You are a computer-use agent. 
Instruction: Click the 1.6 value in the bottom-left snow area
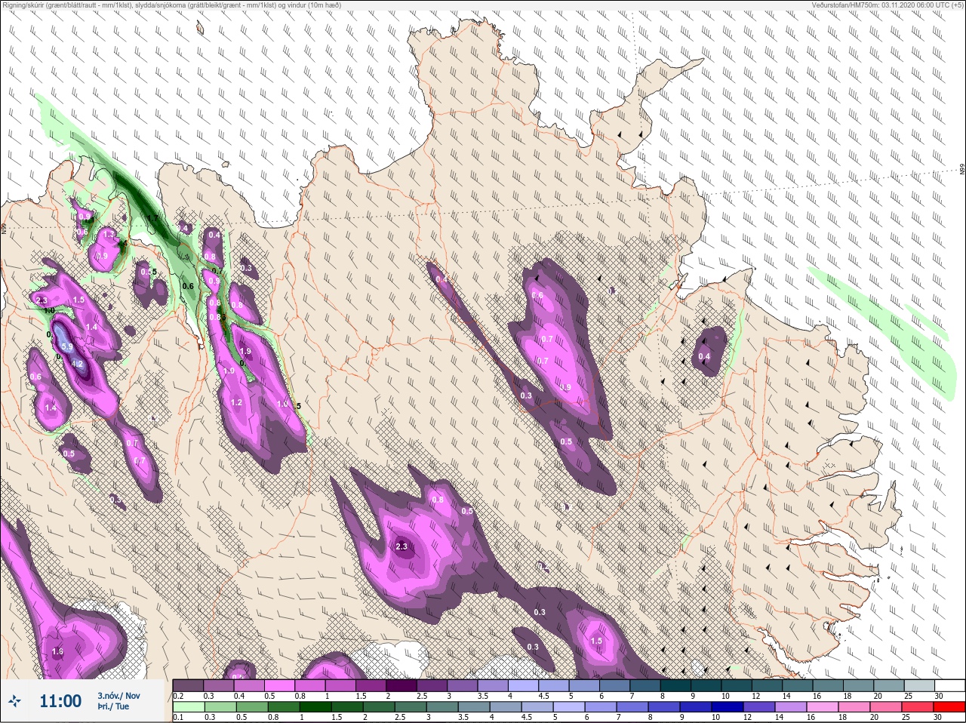pyautogui.click(x=57, y=651)
